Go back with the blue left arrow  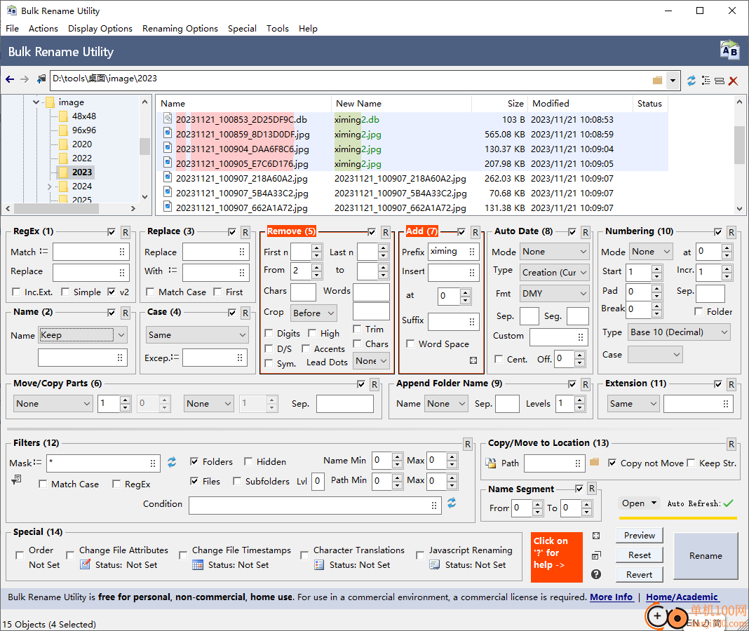(10, 79)
